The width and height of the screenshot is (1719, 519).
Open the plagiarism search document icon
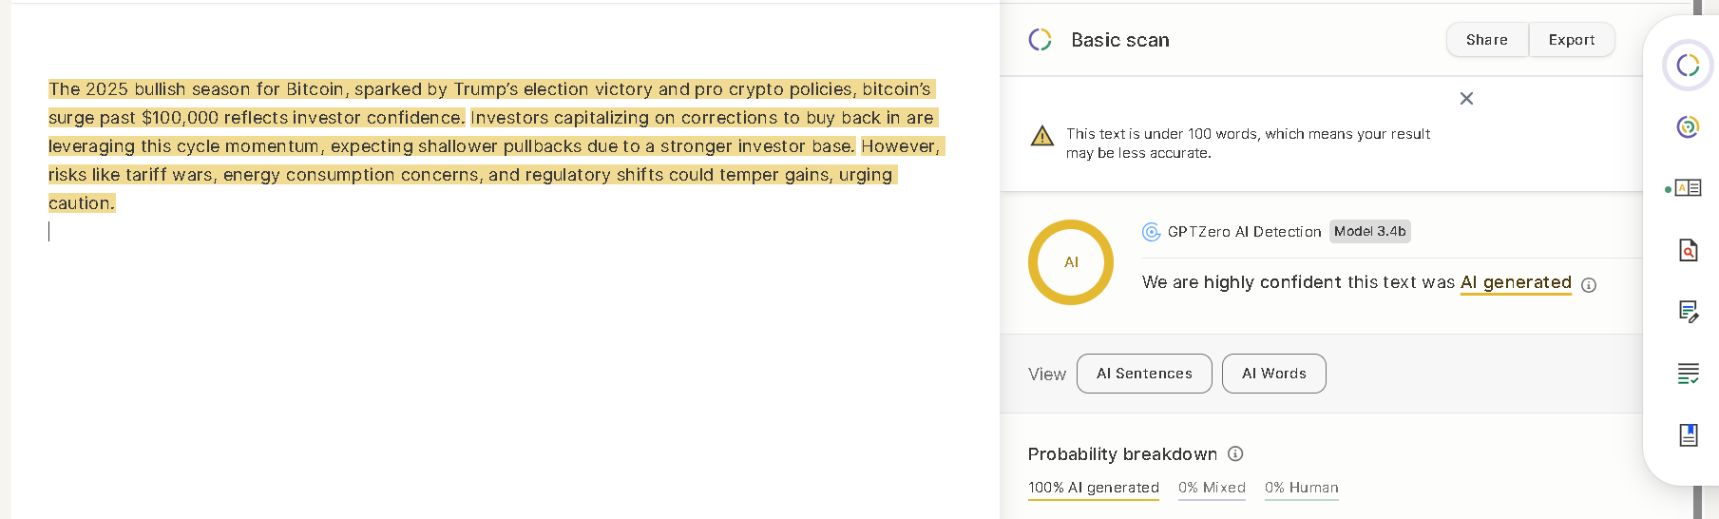click(1688, 250)
